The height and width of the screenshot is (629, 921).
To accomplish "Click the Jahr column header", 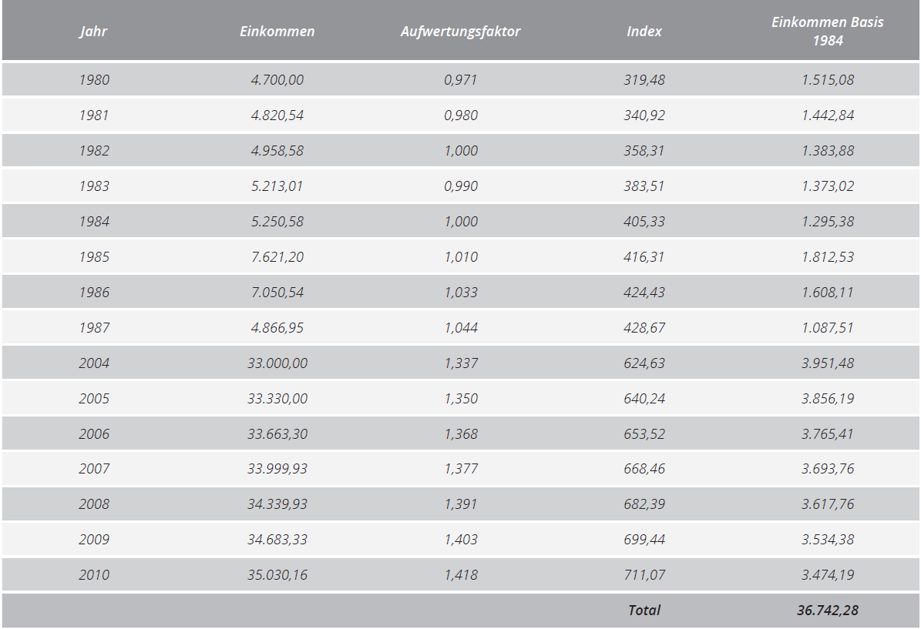I will 94,31.
